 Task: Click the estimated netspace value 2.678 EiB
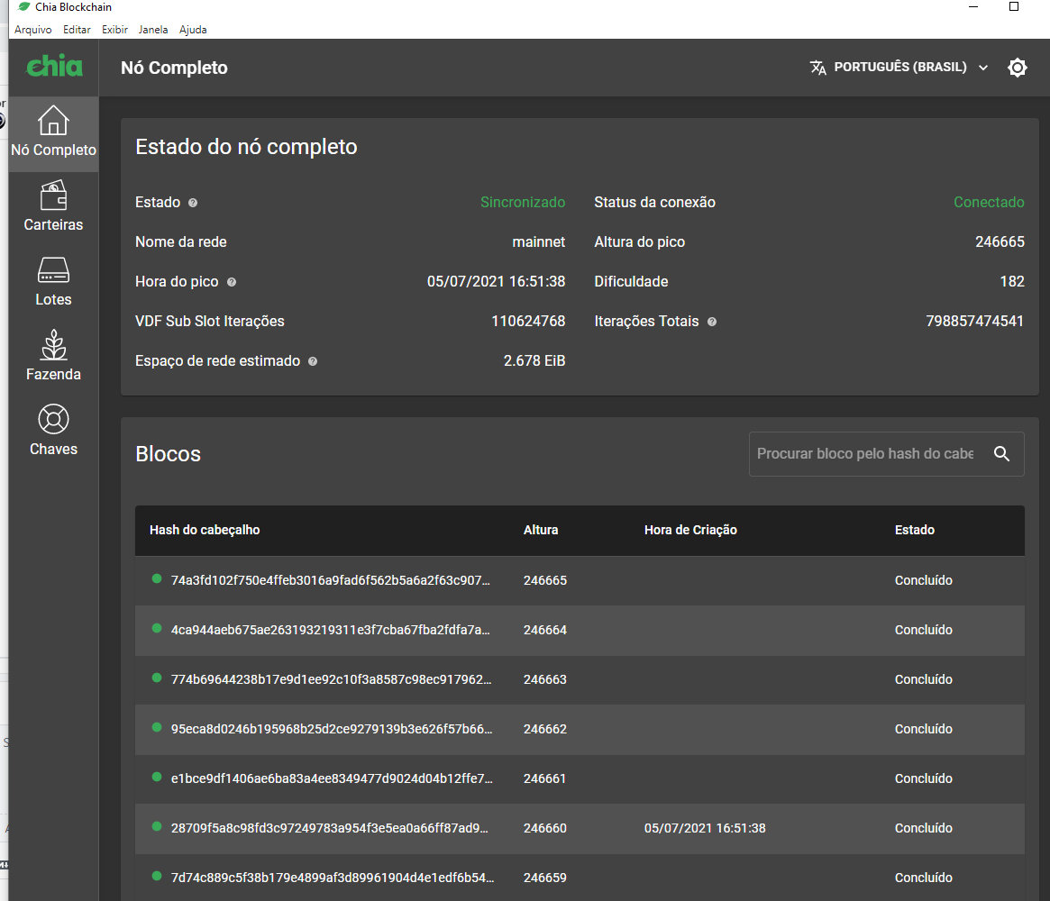534,360
